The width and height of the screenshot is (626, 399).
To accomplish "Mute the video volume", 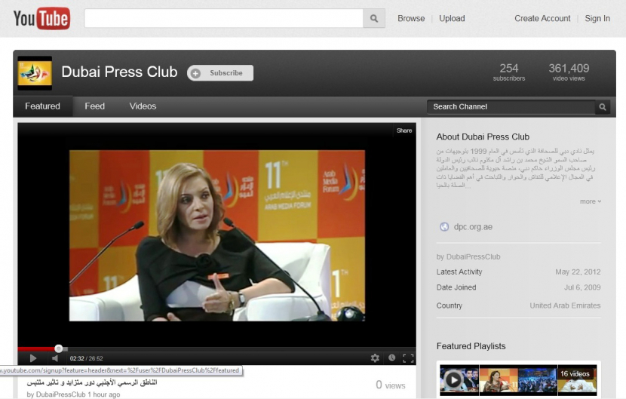I will [55, 358].
